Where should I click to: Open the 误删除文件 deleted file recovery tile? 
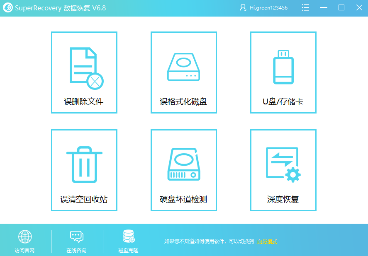(84, 72)
